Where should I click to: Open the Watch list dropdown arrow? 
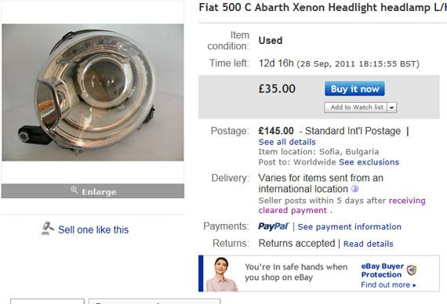392,107
